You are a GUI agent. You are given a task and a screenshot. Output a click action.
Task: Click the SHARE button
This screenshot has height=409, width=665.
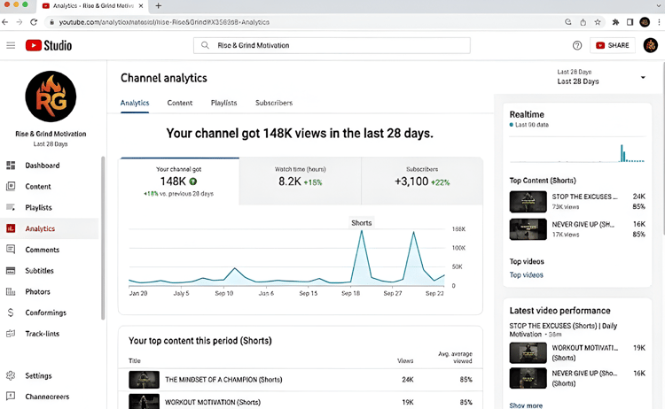click(x=613, y=45)
